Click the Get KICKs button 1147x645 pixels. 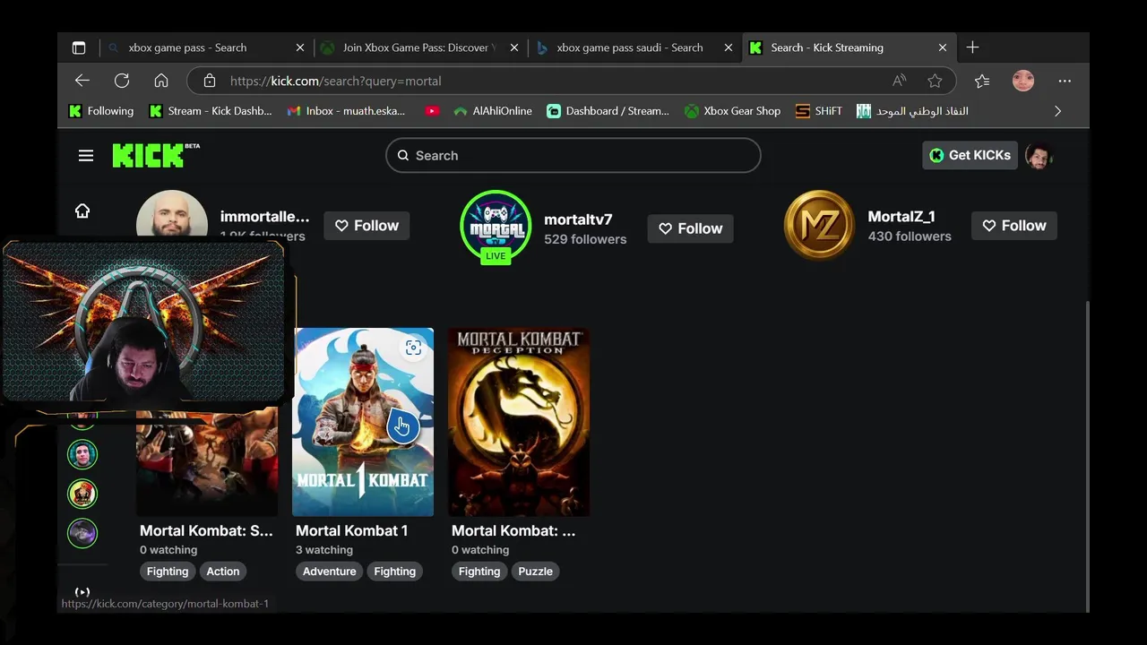pos(970,155)
